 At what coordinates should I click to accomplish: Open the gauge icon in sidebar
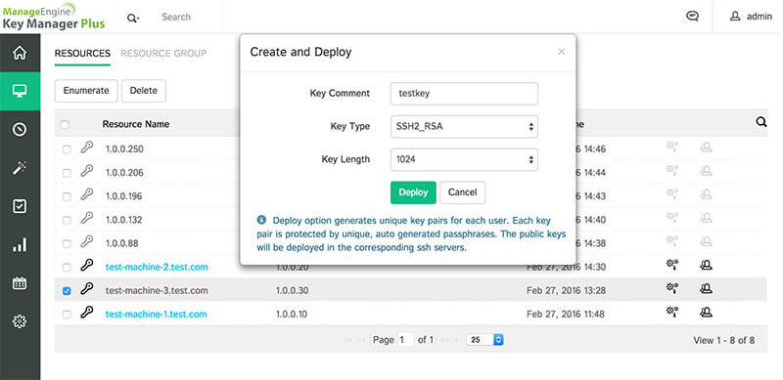[20, 130]
